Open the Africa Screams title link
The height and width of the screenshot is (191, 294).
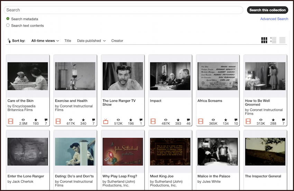pyautogui.click(x=210, y=101)
